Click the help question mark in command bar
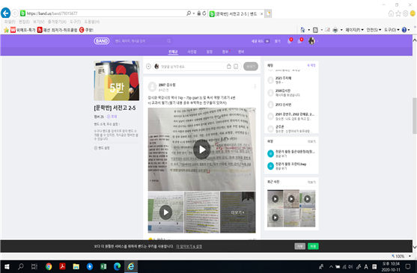Screen dimensions: 417x273 [x=404, y=30]
